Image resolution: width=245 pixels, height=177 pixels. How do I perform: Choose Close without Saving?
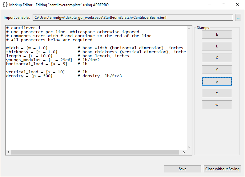pos(222,169)
